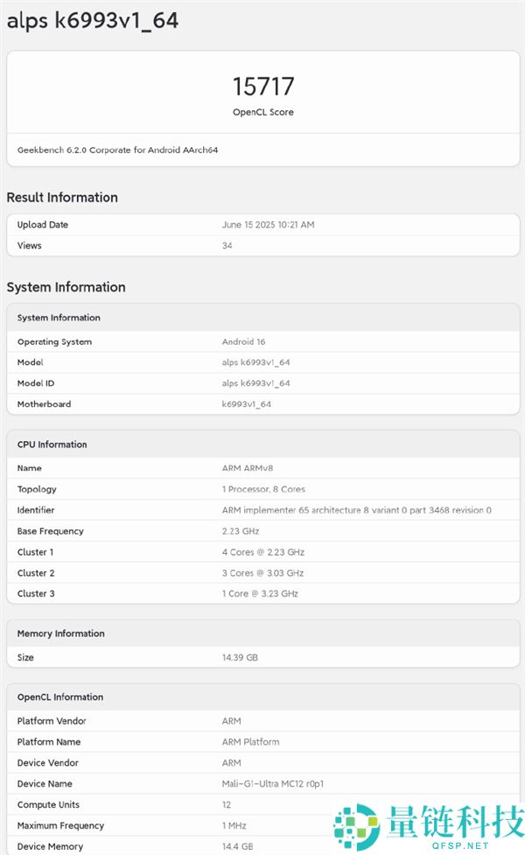Screen dimensions: 525x855
Task: Click the Motherboard label
Action: point(44,404)
